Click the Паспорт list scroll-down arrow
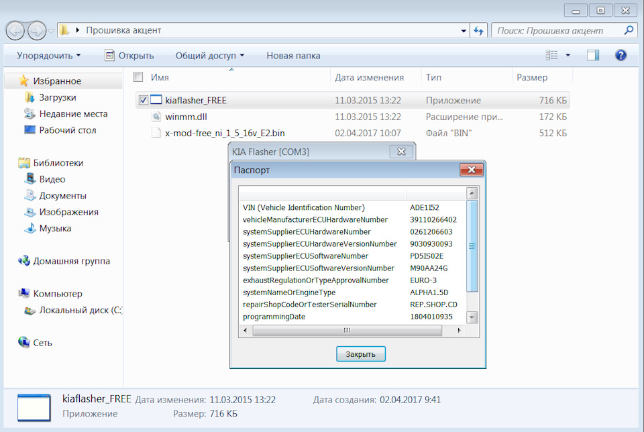 [x=472, y=317]
